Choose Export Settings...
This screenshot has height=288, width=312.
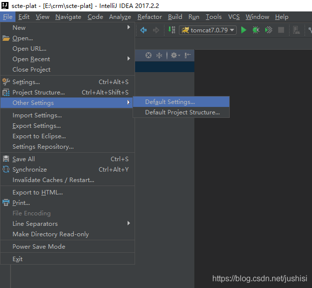[x=67, y=126]
